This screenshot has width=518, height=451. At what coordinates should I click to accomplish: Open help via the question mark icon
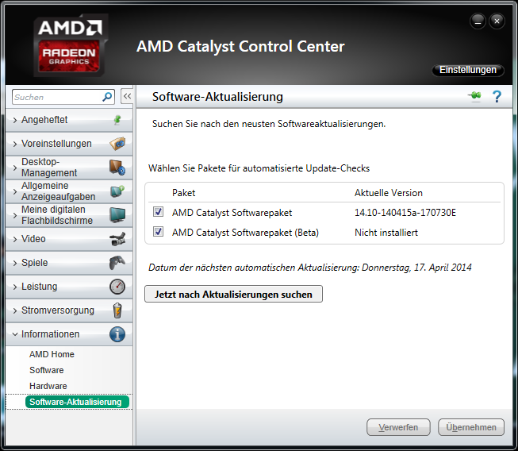click(x=497, y=97)
